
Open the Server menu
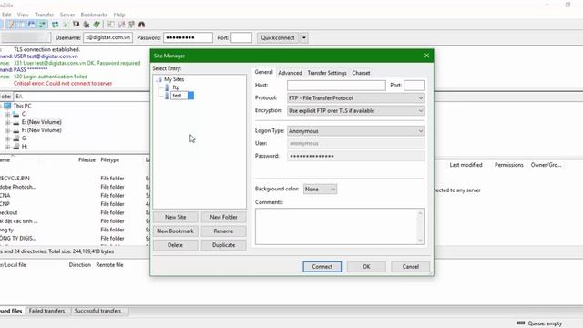(67, 15)
